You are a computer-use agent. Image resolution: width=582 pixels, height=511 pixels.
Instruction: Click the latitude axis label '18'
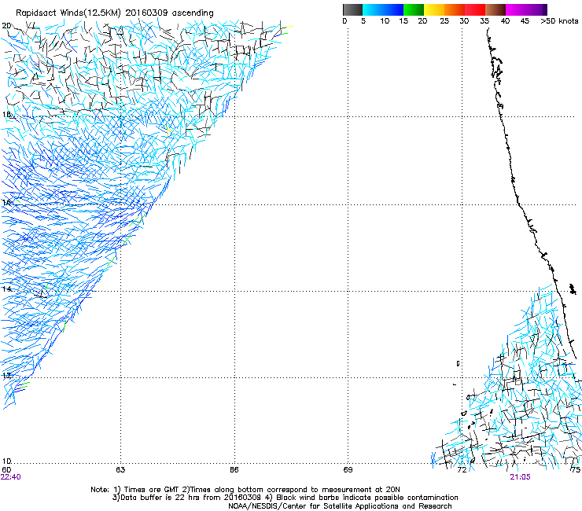(6, 114)
